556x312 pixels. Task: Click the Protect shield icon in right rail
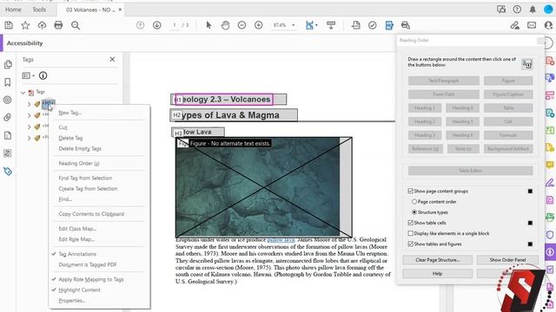[550, 235]
